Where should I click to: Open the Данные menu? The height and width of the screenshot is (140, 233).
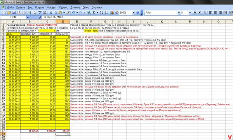point(75,7)
